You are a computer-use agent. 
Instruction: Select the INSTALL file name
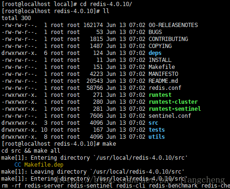[160, 60]
